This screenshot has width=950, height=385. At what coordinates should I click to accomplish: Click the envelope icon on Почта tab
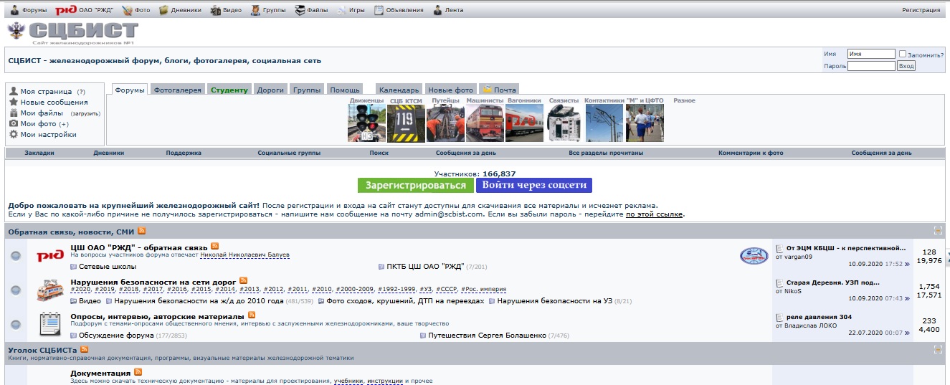[487, 90]
